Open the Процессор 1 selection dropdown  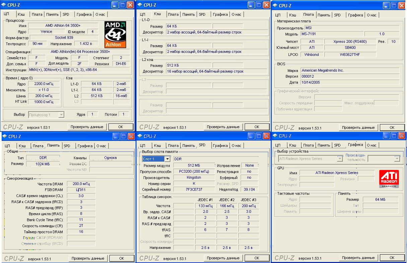(61, 115)
